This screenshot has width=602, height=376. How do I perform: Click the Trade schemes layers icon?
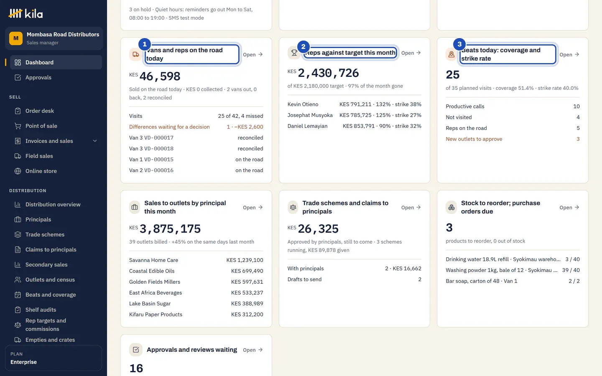click(18, 234)
